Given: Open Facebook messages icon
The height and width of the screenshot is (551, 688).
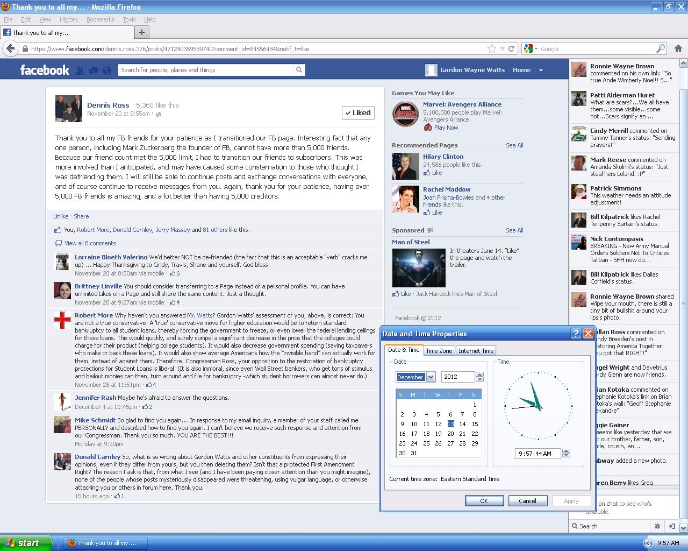Looking at the screenshot, I should click(94, 70).
